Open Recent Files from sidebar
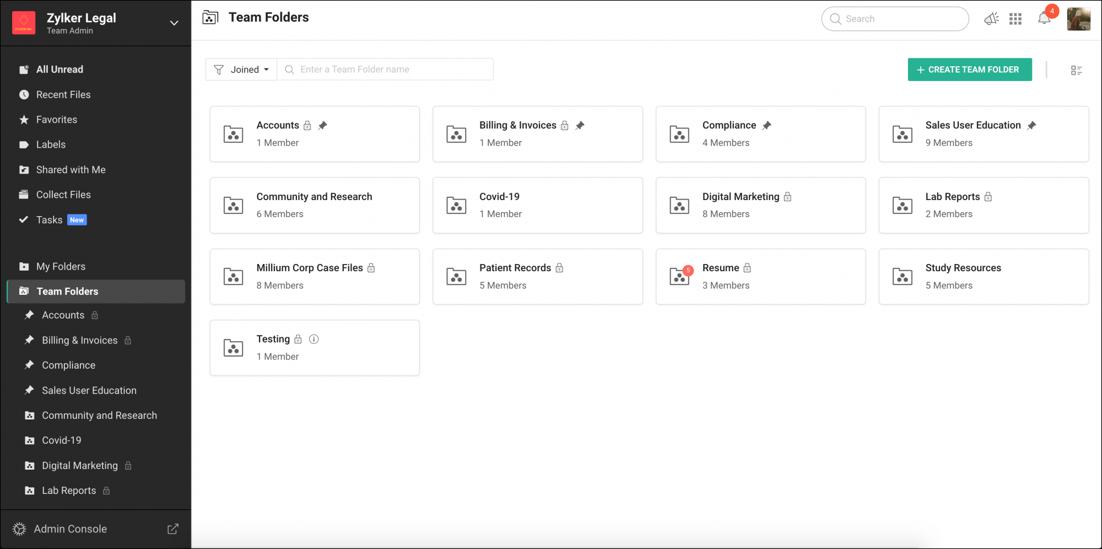 (x=63, y=94)
